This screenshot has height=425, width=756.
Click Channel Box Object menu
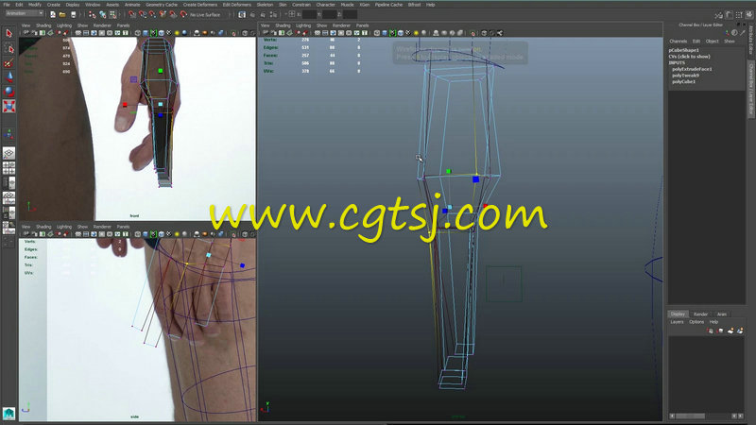click(x=712, y=41)
